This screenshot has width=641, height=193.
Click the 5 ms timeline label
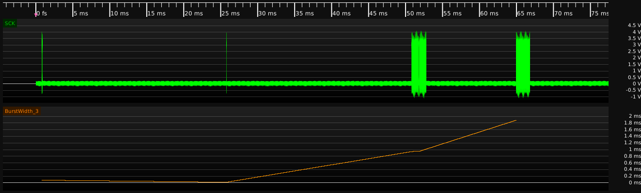pyautogui.click(x=82, y=14)
